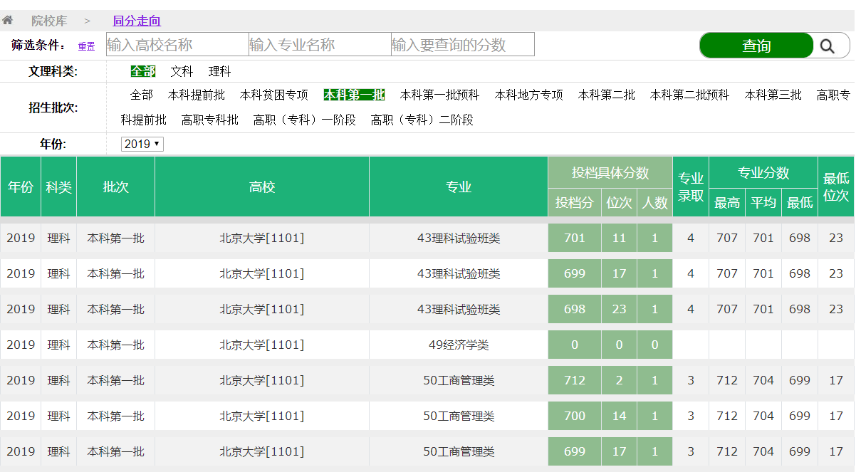This screenshot has height=472, width=856.
Task: Click the score query input field
Action: (x=462, y=45)
